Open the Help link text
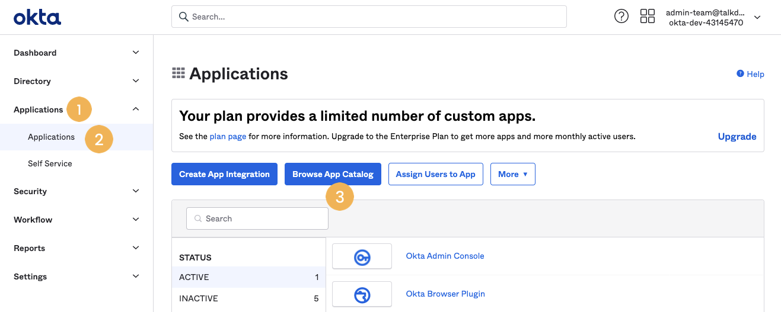781x312 pixels. point(756,74)
